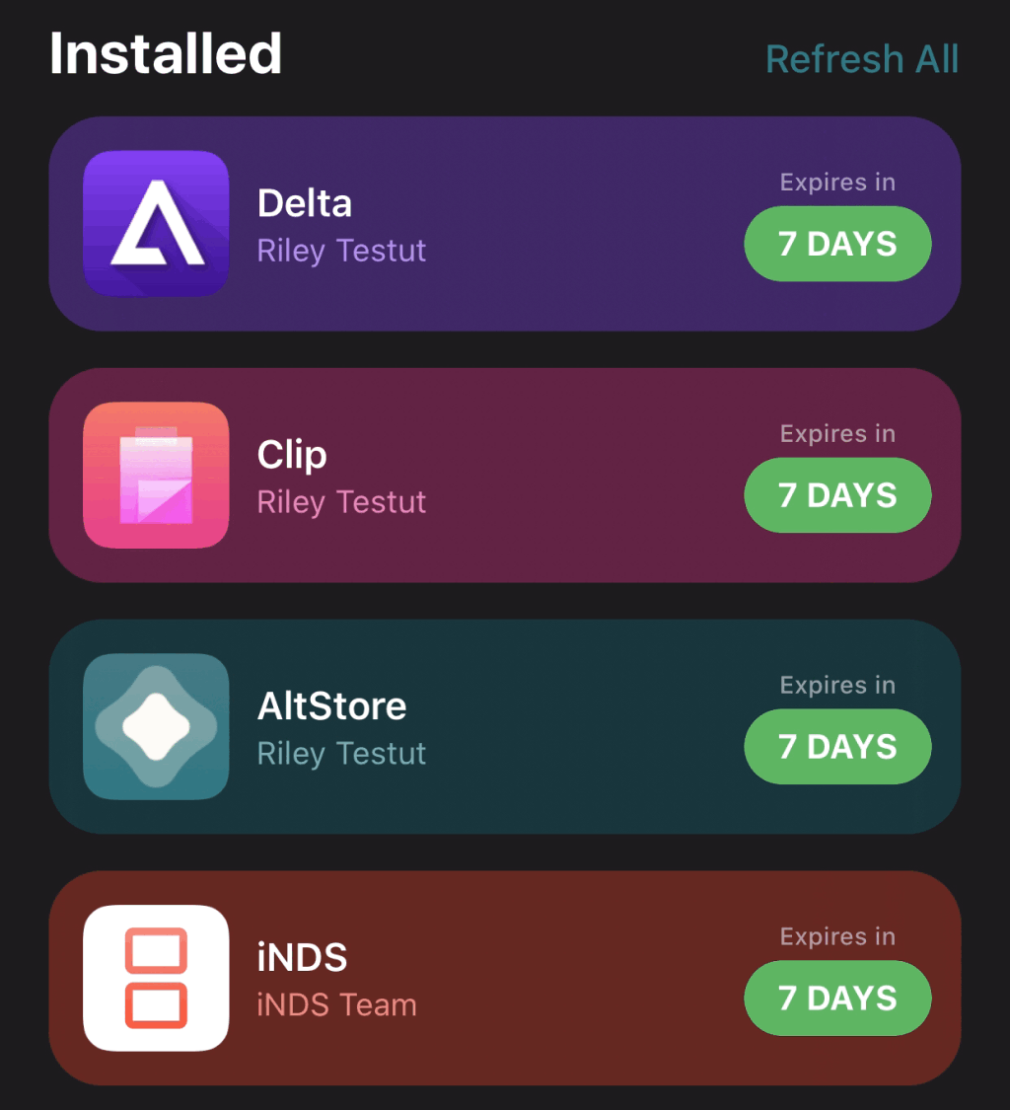Click Riley Testut under Delta

coord(341,251)
